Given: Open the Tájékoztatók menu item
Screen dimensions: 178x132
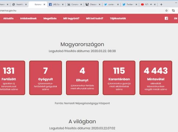Looking at the screenshot, I should [118, 18].
